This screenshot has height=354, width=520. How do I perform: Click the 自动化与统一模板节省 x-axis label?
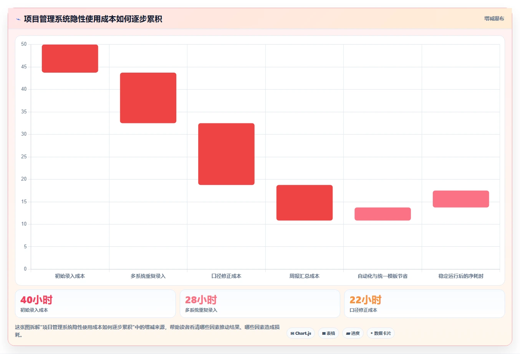(x=383, y=276)
